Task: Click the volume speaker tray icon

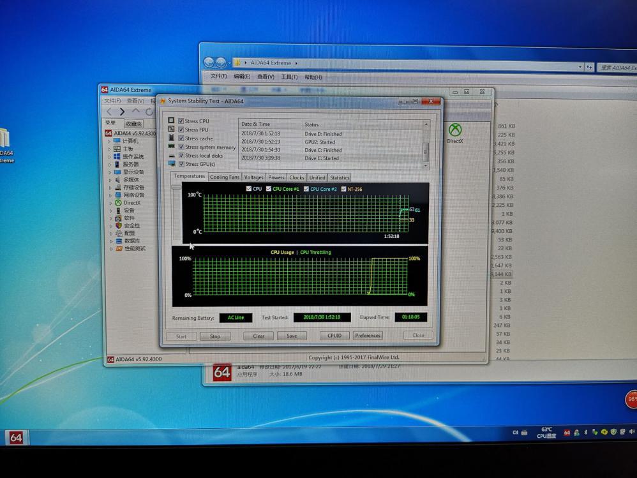Action: (632, 431)
